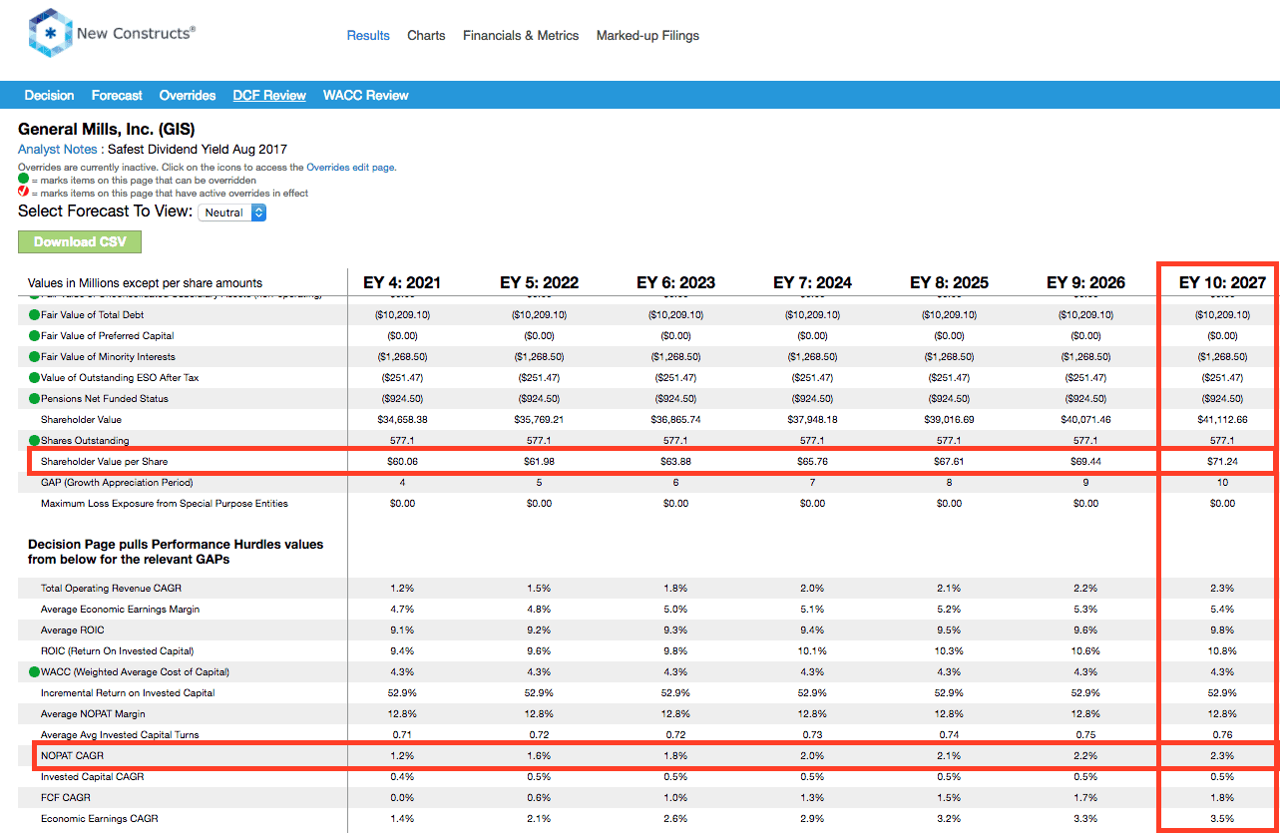This screenshot has height=833, width=1280.
Task: Click green override dot beside Value of Outstanding ESO
Action: click(34, 377)
